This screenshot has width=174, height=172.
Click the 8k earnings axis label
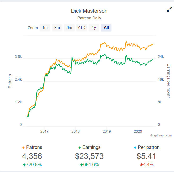pyautogui.click(x=160, y=102)
